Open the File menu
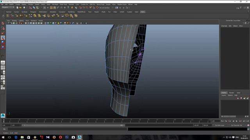The height and width of the screenshot is (140, 250). click(2, 4)
